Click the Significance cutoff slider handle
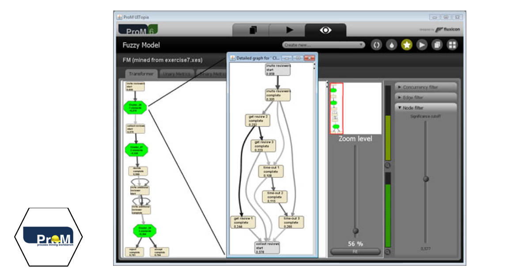Screen dimensions: 530x276 tap(426, 179)
